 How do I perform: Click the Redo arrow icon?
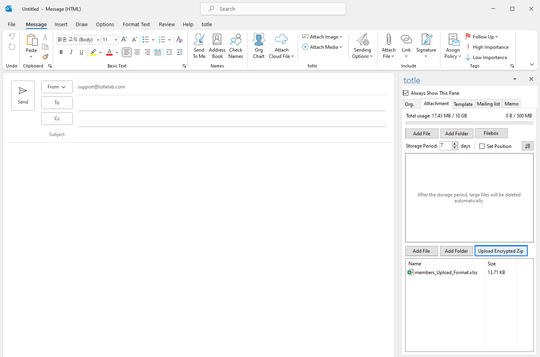12,47
